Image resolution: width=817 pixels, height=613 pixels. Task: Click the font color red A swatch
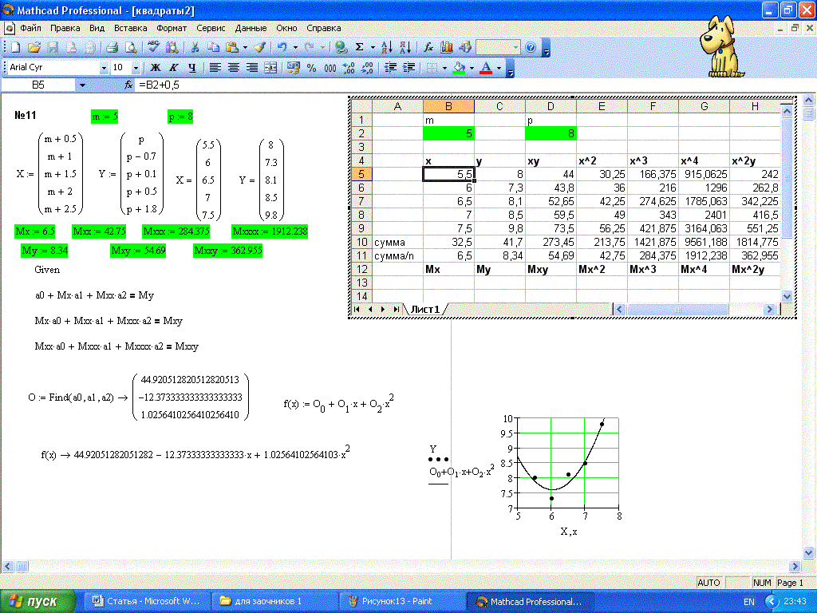point(487,68)
